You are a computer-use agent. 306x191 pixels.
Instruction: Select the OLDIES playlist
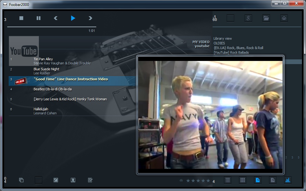click(219, 43)
